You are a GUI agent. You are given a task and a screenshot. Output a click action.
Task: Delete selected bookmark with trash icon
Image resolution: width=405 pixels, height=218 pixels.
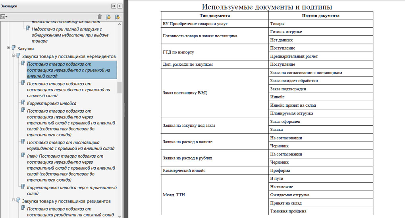pos(99,17)
